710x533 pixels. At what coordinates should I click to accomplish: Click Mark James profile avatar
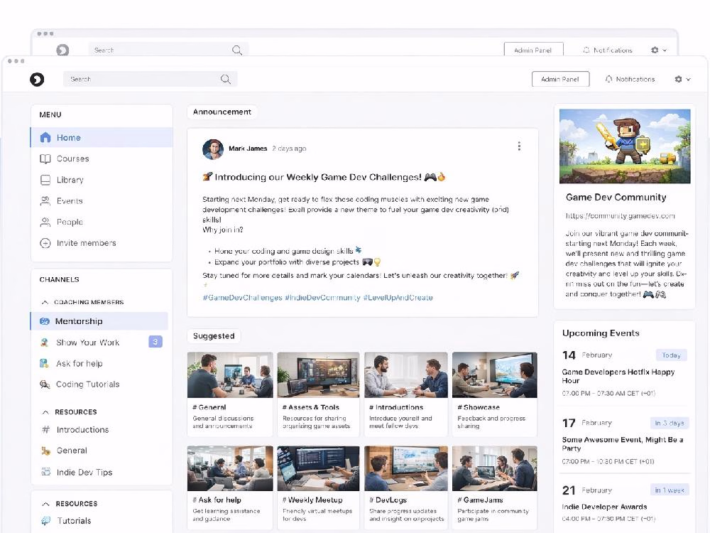point(213,149)
